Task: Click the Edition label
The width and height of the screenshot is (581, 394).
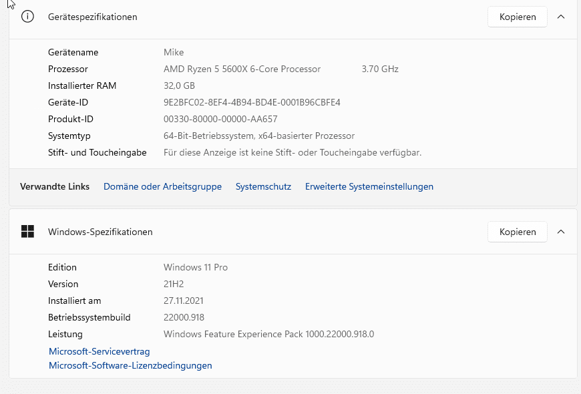Action: pos(62,267)
